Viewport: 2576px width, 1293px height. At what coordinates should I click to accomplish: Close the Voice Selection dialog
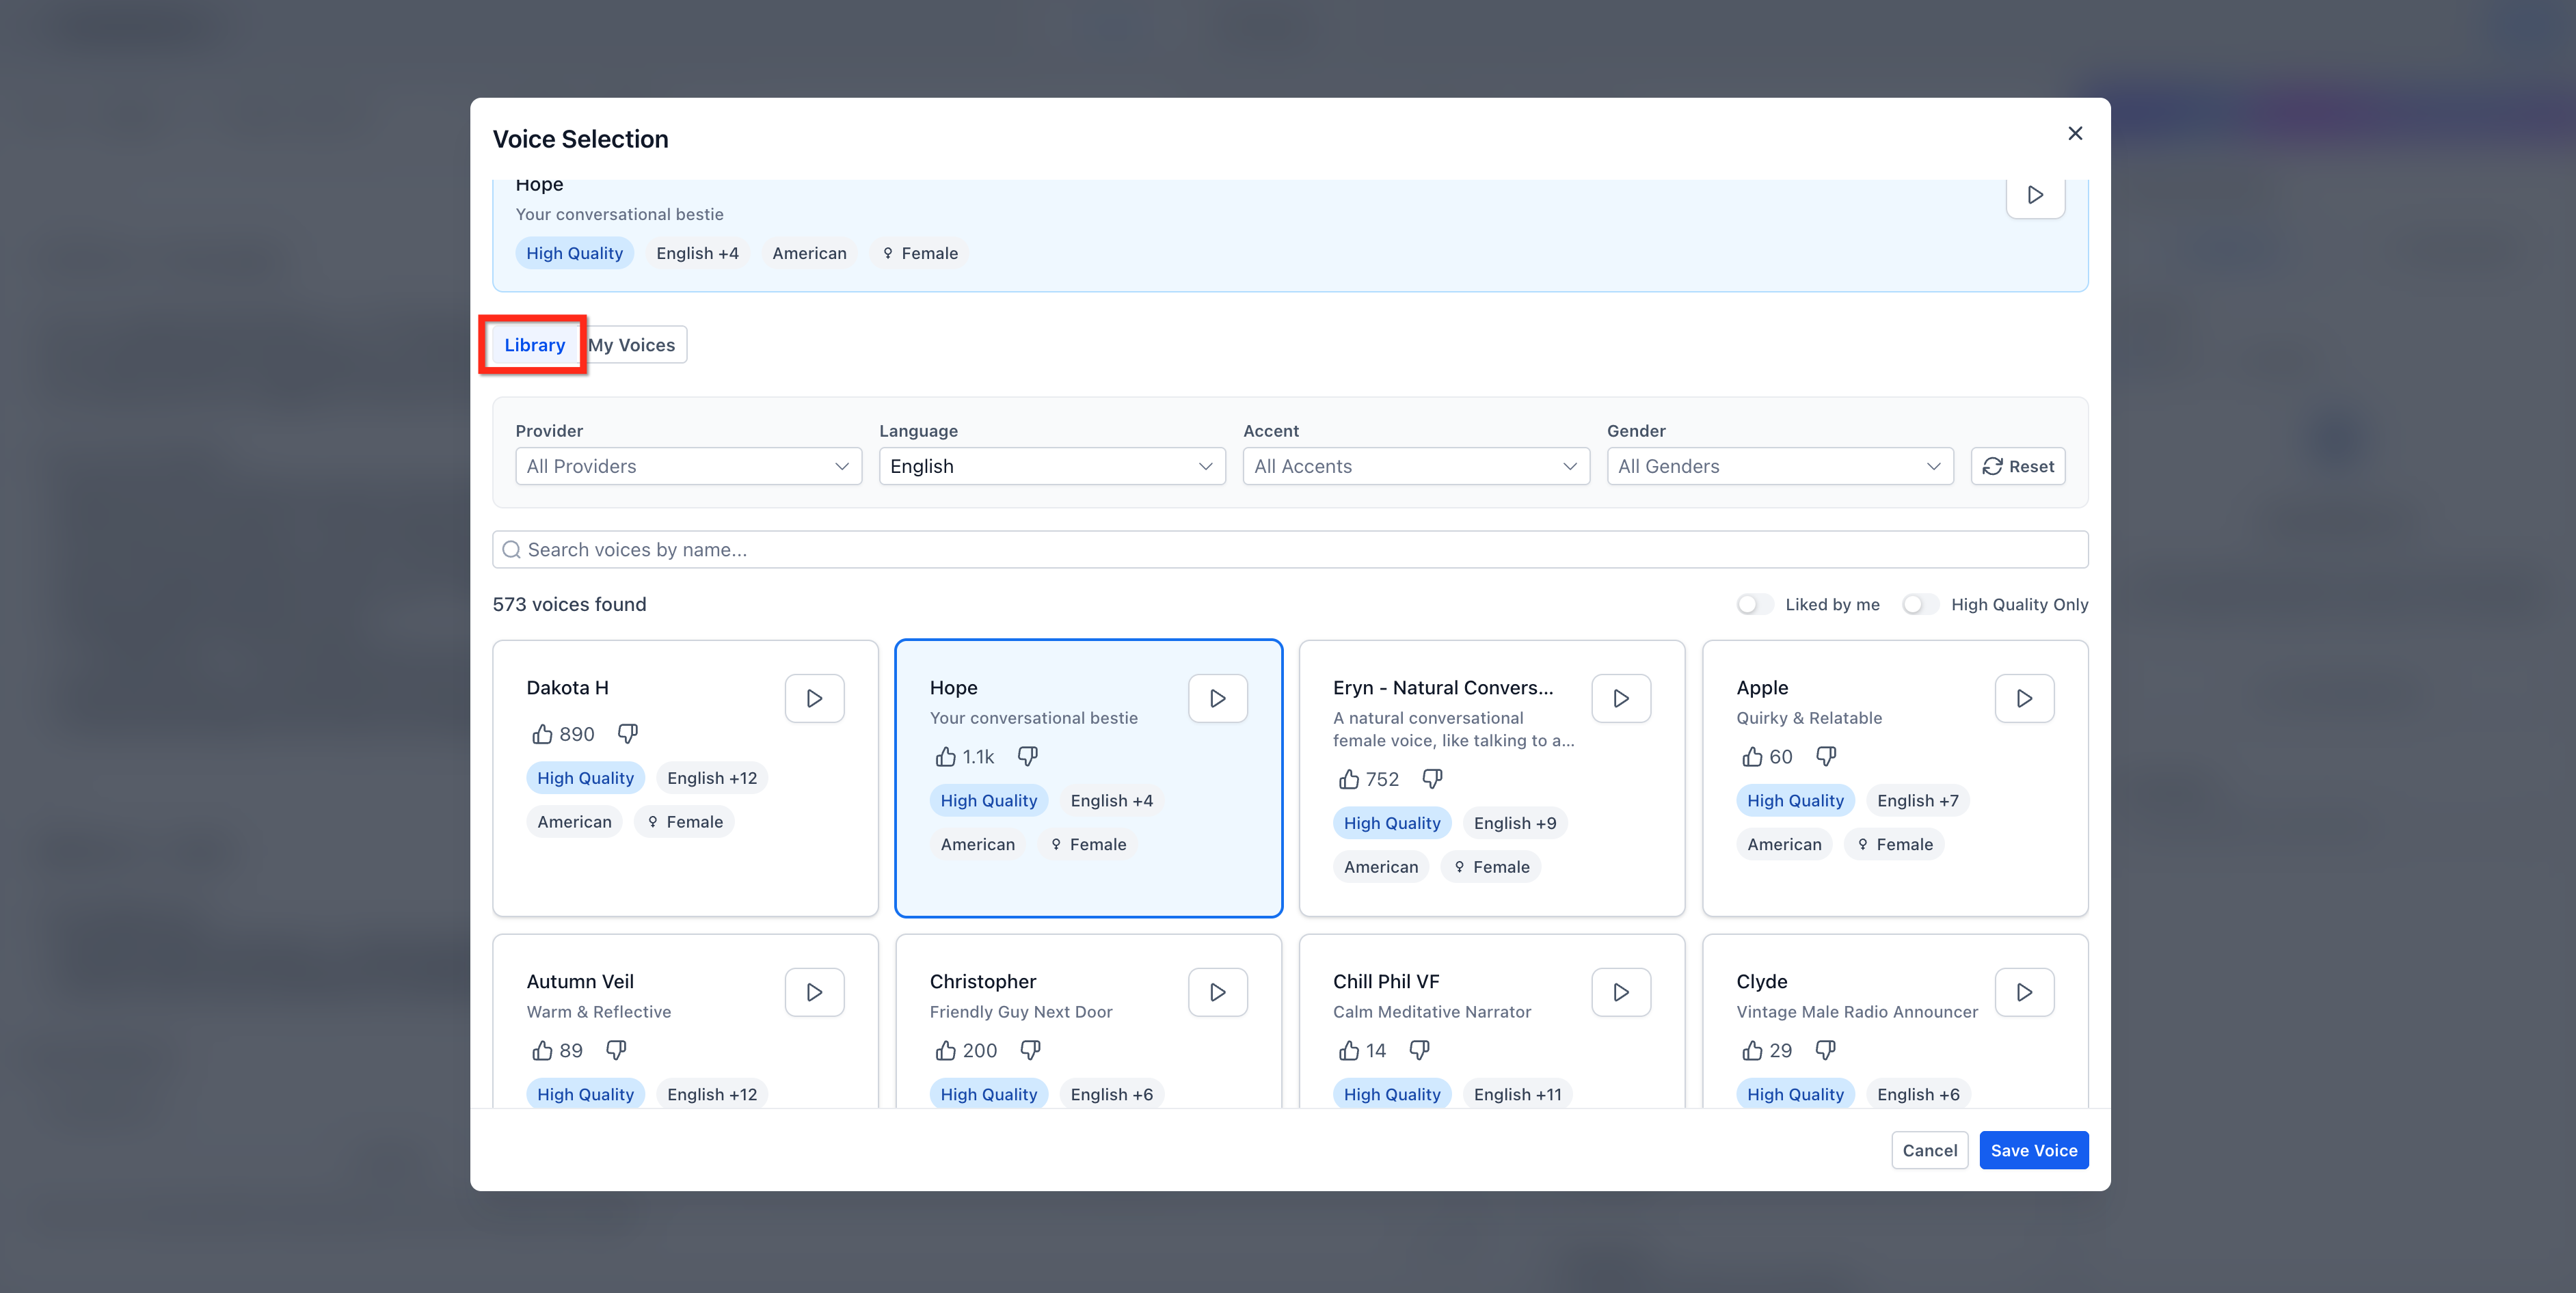click(2075, 133)
